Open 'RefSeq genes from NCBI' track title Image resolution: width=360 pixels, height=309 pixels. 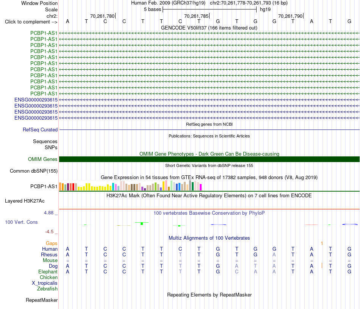209,124
